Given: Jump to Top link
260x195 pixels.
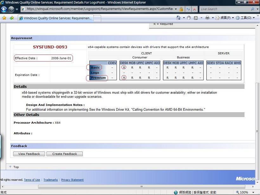Looking at the screenshot, I should pos(16,167).
